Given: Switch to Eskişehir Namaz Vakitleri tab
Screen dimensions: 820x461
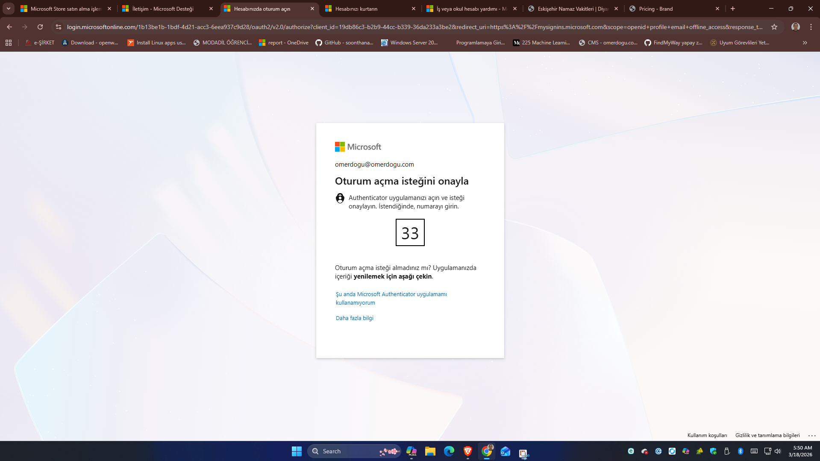Looking at the screenshot, I should pyautogui.click(x=573, y=9).
